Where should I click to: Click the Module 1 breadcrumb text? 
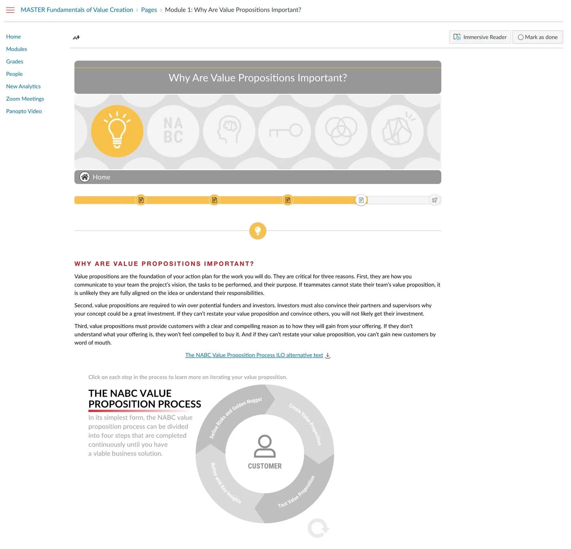click(233, 10)
